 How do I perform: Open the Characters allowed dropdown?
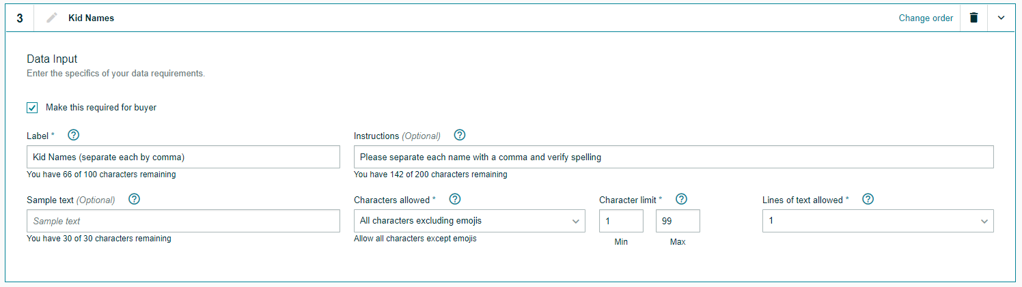pos(469,221)
